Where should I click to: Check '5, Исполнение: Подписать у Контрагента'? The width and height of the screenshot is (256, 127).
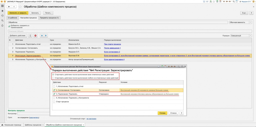pyautogui.click(x=55, y=98)
